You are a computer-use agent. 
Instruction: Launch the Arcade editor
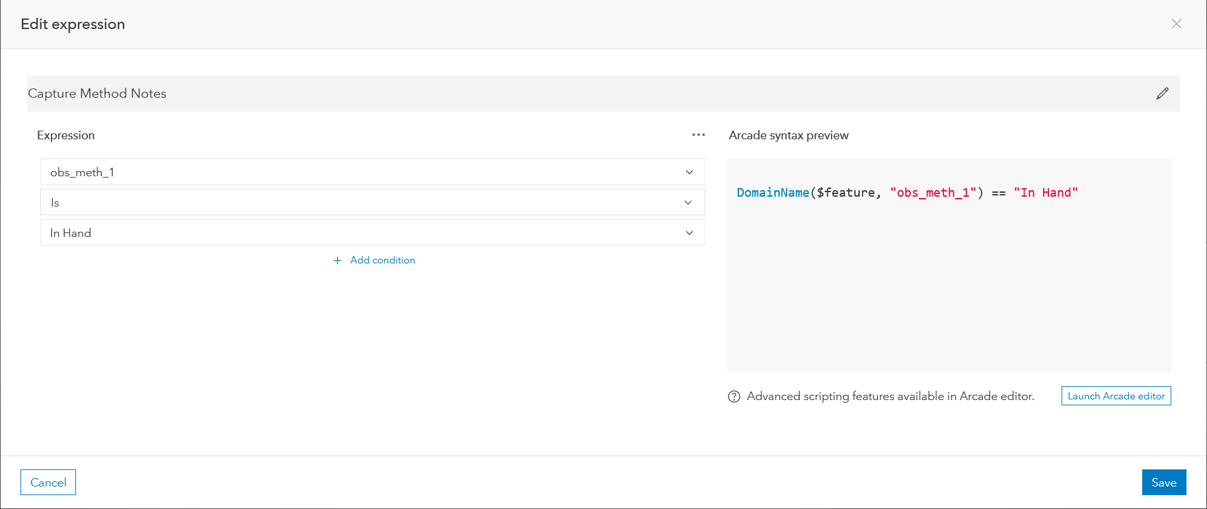click(1116, 396)
